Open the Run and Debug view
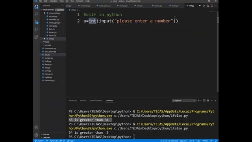Image resolution: width=252 pixels, height=142 pixels. click(x=36, y=29)
